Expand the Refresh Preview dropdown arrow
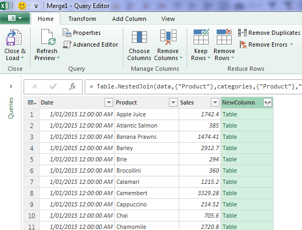302x230 pixels. click(x=58, y=57)
